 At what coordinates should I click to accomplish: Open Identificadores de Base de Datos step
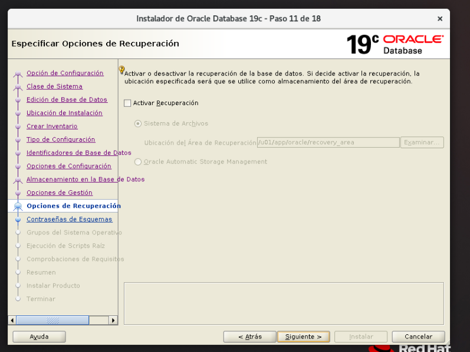coord(79,153)
